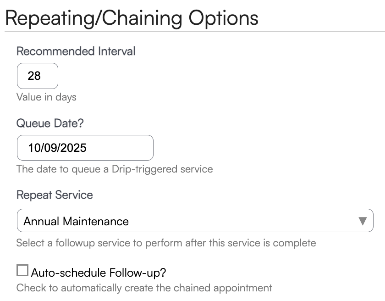Click the Annual Maintenance selected value

click(x=76, y=222)
